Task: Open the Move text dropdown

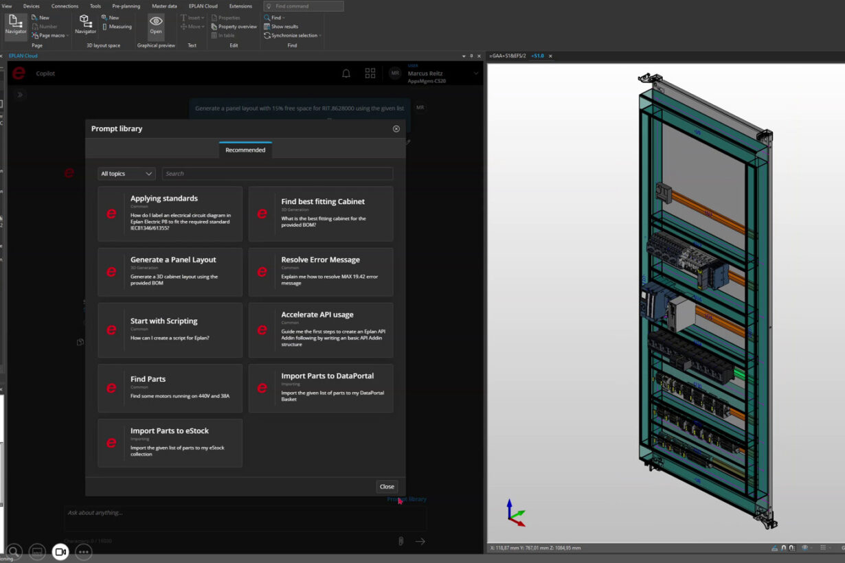Action: pyautogui.click(x=192, y=26)
